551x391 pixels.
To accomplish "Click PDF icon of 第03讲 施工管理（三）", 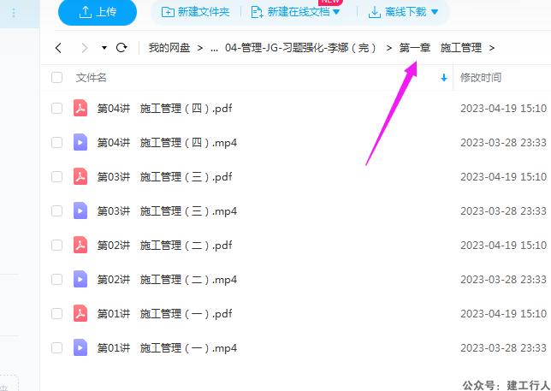I will point(80,176).
